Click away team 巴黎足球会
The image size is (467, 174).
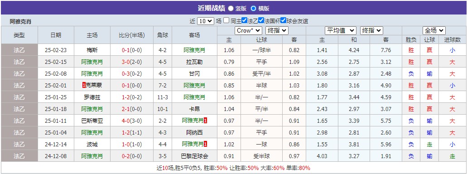click(x=194, y=156)
